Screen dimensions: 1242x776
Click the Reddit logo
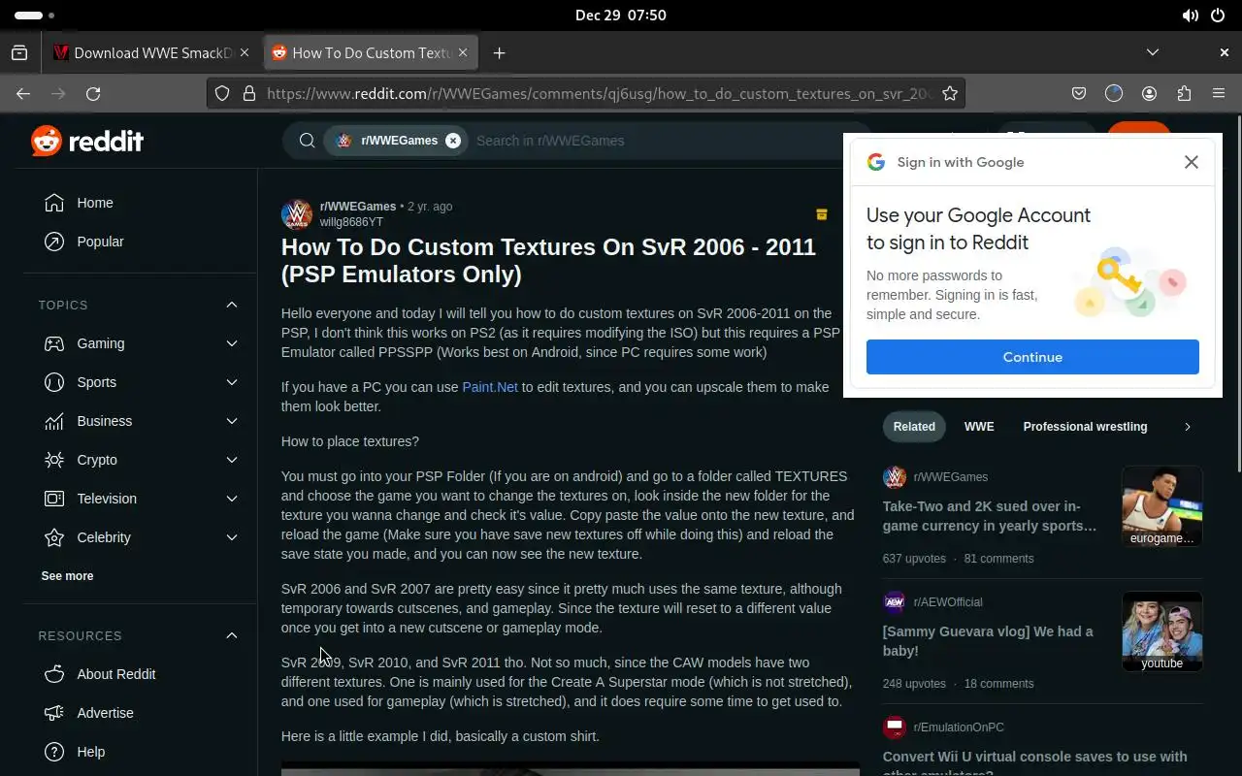point(87,141)
